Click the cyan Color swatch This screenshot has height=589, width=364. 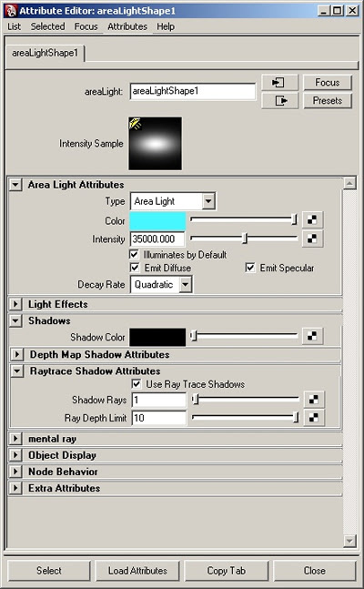point(157,220)
